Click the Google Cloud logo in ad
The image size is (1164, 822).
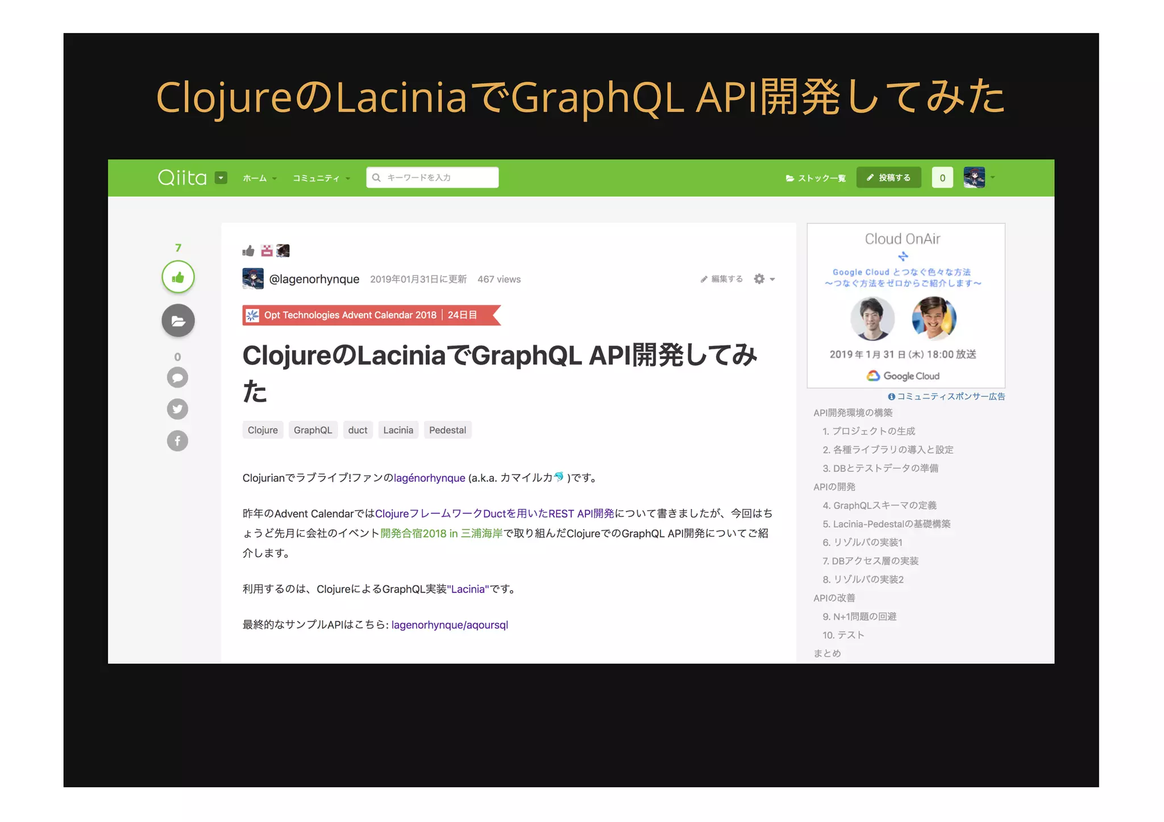pos(903,376)
